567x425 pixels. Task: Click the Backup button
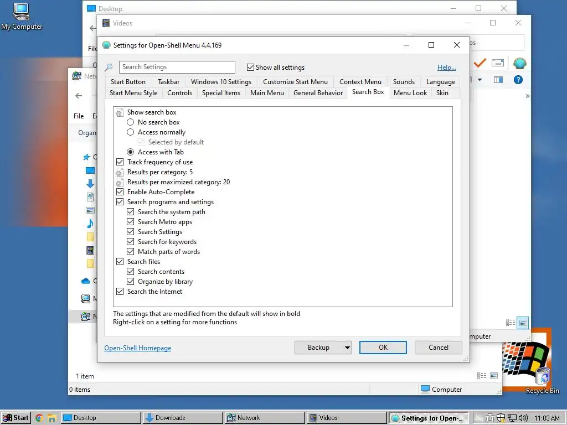point(318,348)
